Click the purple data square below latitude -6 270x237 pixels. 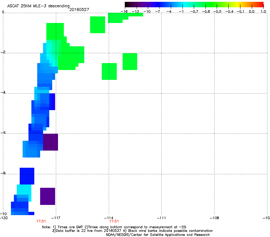tap(50, 142)
